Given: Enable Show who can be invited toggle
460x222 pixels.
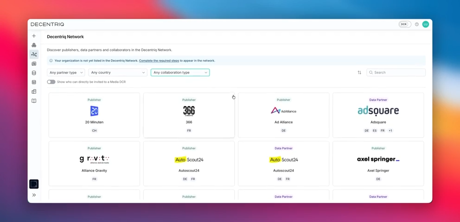Looking at the screenshot, I should tap(51, 82).
